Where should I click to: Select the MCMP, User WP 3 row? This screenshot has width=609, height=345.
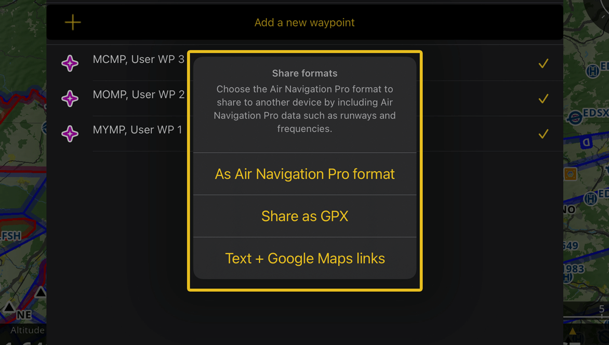pos(305,63)
